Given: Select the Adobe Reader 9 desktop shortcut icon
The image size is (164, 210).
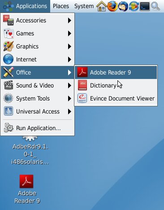Looking at the screenshot, I should pos(26,181).
